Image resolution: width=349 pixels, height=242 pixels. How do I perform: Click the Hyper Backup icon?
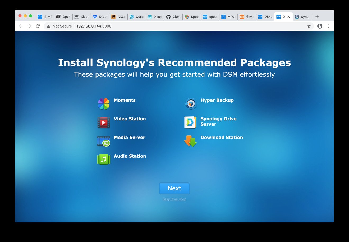pyautogui.click(x=190, y=104)
